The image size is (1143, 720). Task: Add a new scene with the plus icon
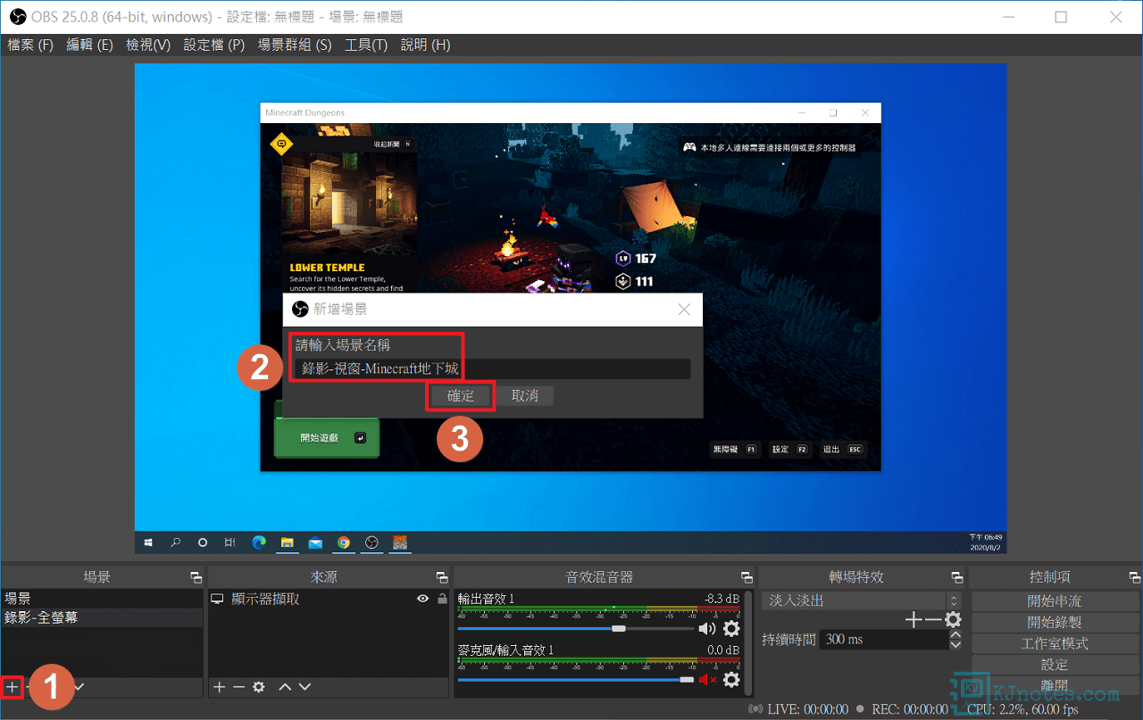coord(12,687)
